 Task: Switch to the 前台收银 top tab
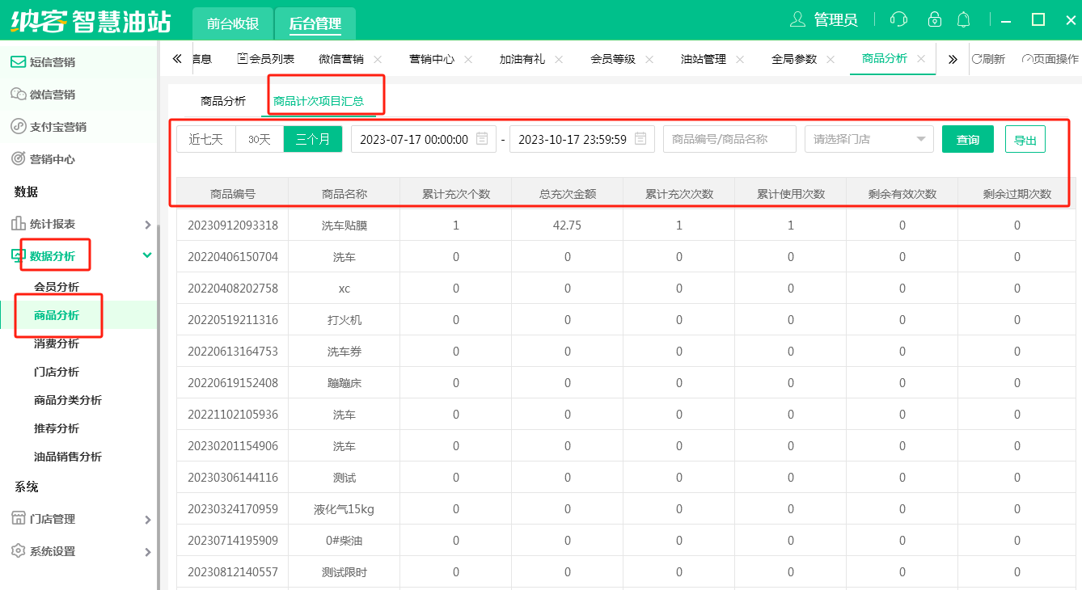pyautogui.click(x=233, y=23)
